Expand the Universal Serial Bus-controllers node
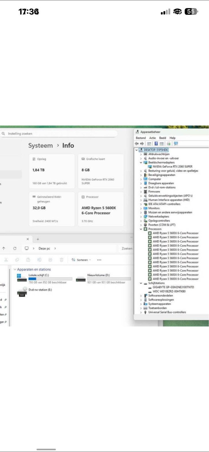 [141, 312]
